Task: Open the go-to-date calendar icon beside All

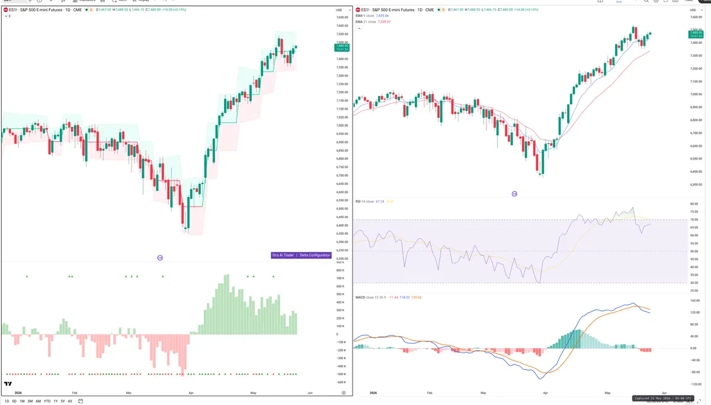Action: (79, 401)
